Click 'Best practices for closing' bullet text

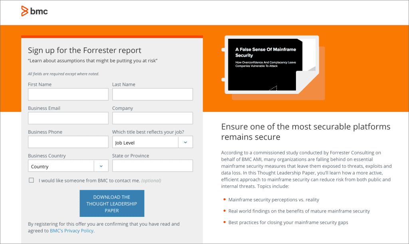click(288, 222)
